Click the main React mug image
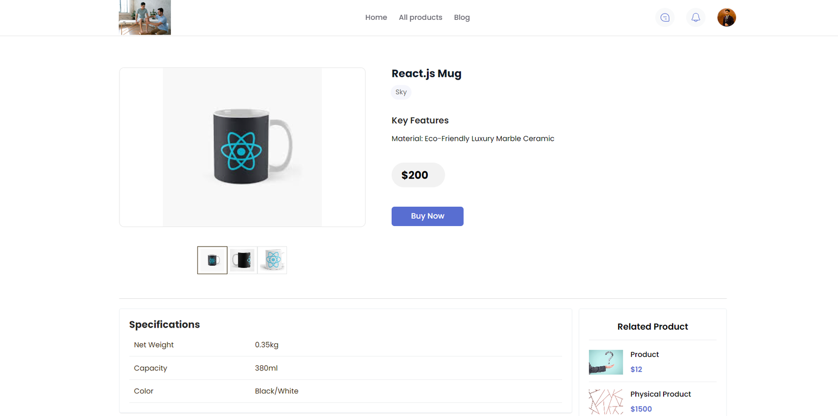This screenshot has height=416, width=838. click(242, 147)
